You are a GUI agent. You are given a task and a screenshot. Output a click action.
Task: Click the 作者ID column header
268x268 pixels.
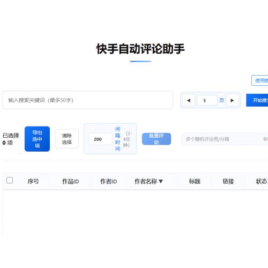[x=108, y=181]
